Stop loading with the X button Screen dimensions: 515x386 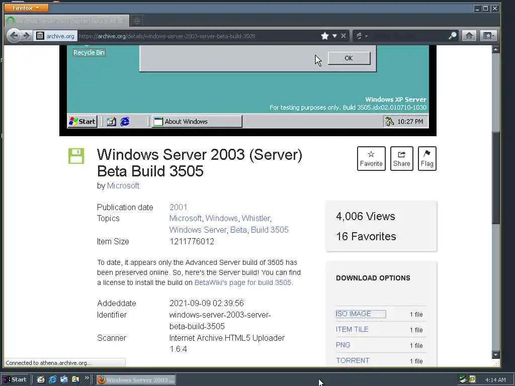[x=343, y=36]
